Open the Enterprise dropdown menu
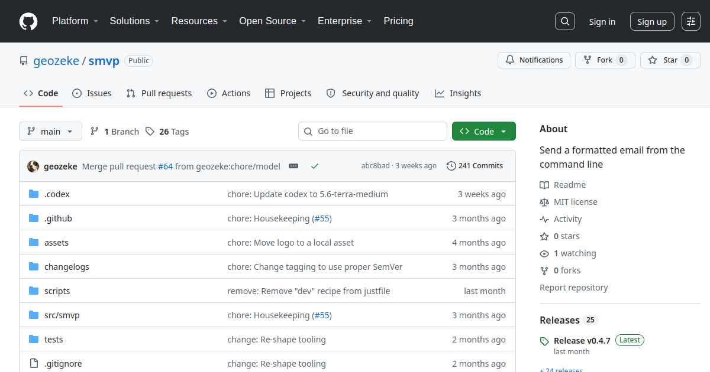The height and width of the screenshot is (372, 710). pos(344,21)
